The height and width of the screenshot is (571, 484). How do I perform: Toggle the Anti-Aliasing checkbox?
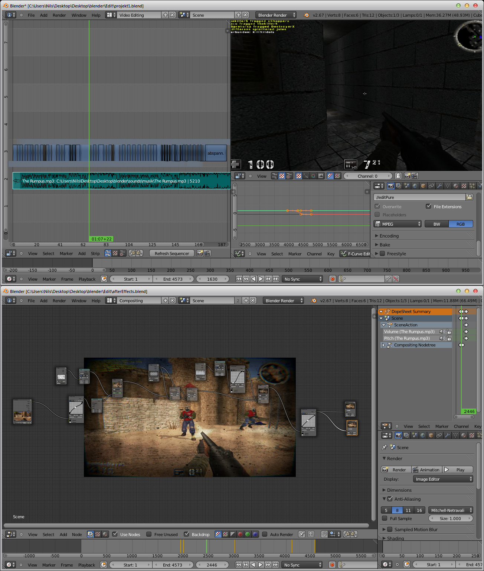390,499
